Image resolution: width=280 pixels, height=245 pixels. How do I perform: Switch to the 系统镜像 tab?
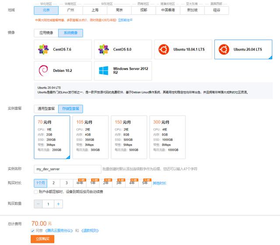[x=70, y=33]
